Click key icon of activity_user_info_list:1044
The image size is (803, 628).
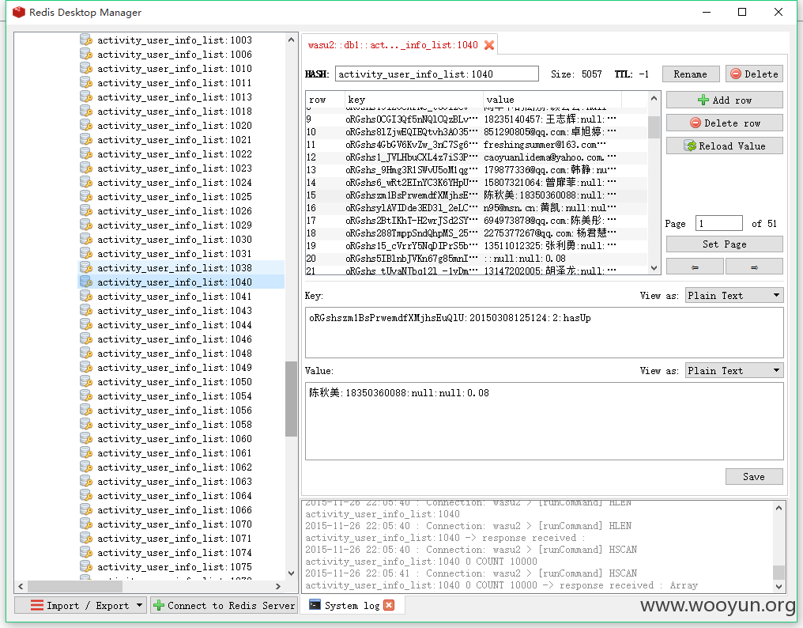pos(86,325)
